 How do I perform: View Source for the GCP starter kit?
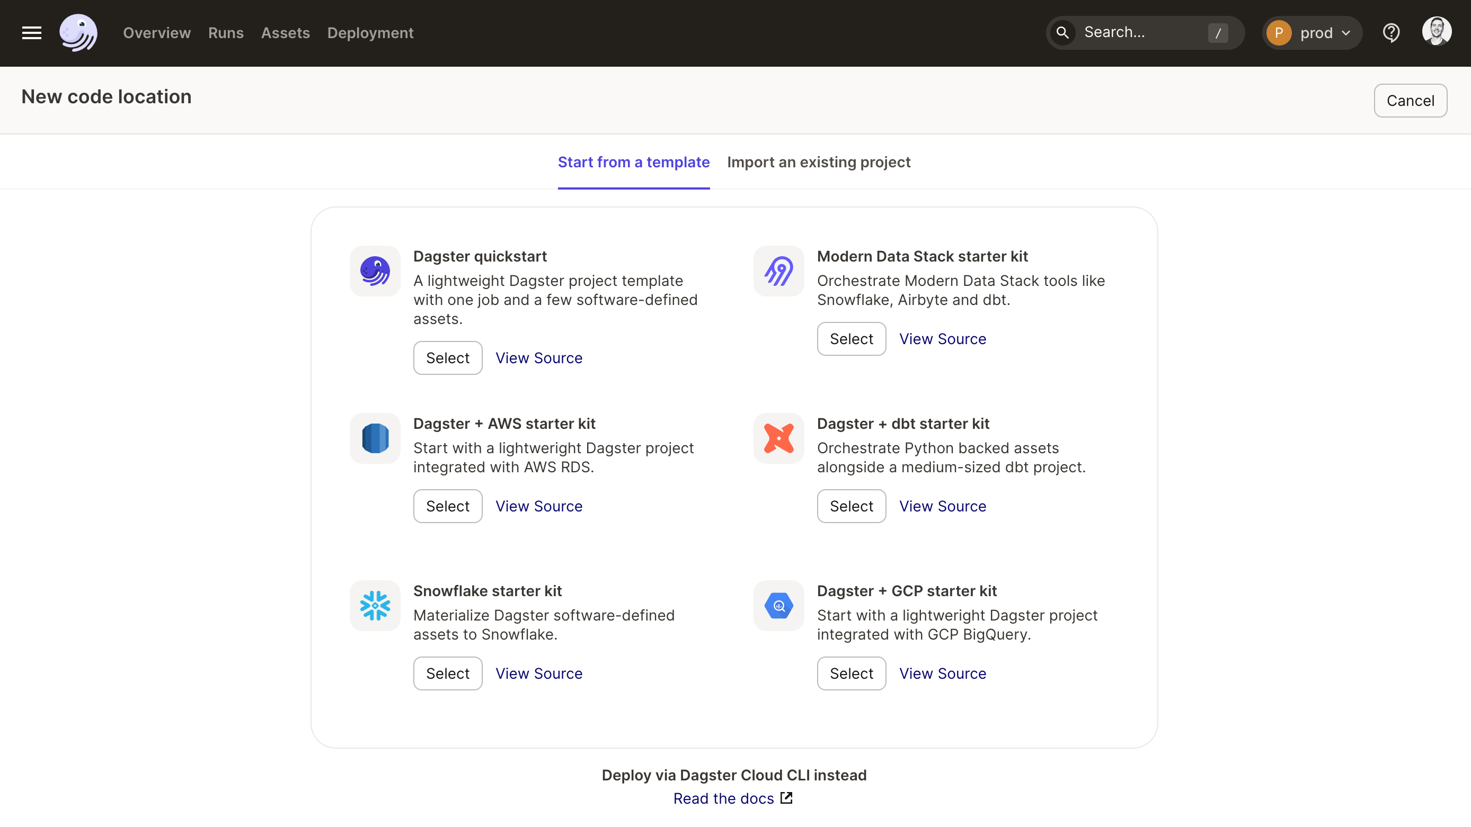point(943,673)
